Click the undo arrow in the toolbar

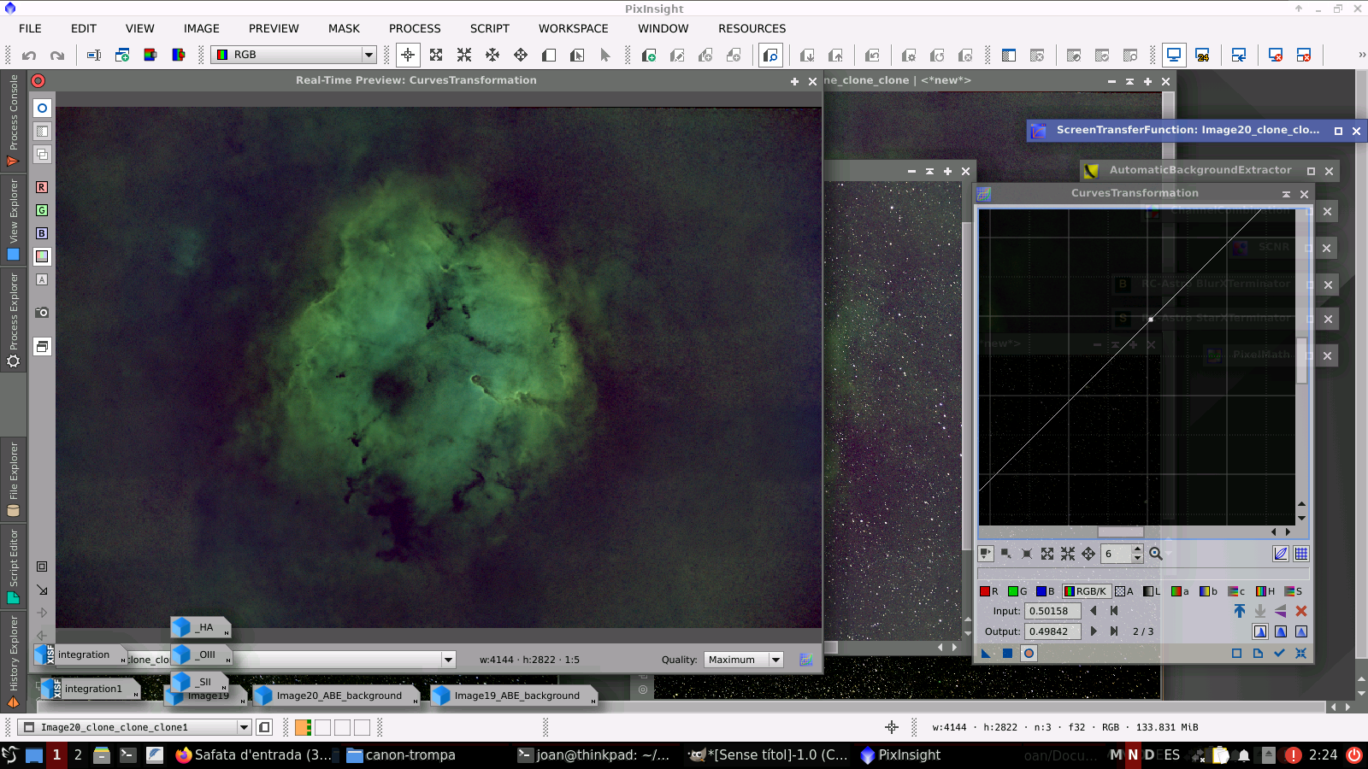point(29,56)
